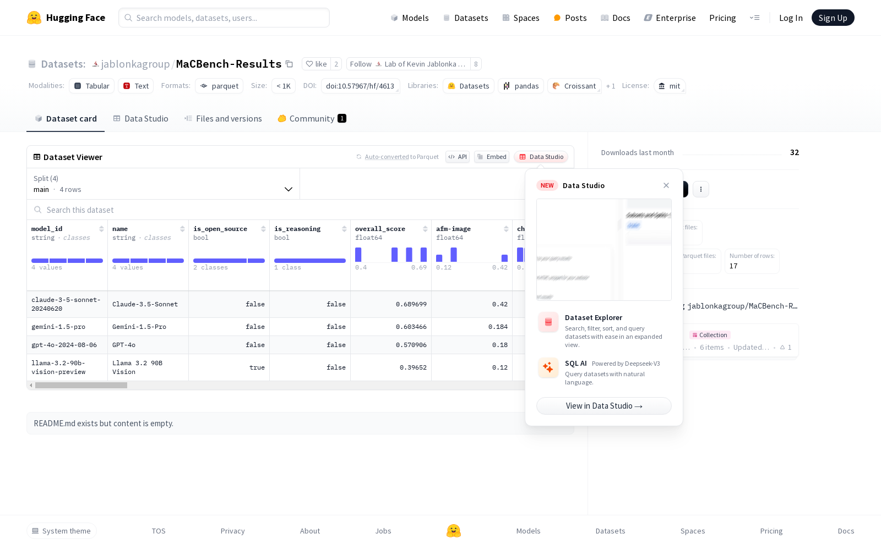Click the Dataset Explorer icon
This screenshot has height=550, width=881.
point(548,322)
